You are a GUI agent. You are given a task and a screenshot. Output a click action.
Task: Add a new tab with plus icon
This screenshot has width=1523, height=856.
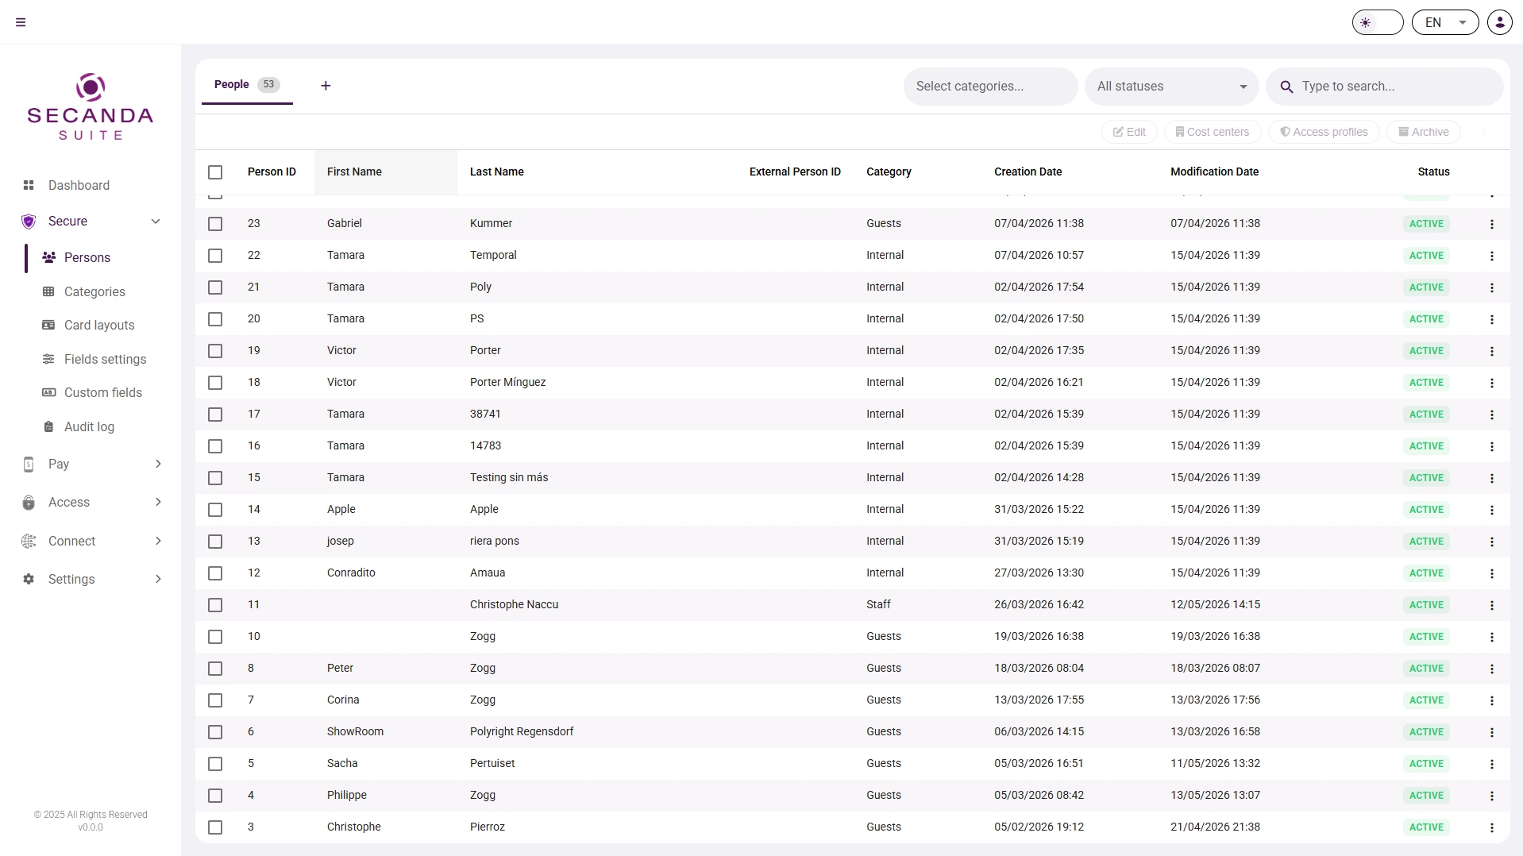pyautogui.click(x=326, y=86)
